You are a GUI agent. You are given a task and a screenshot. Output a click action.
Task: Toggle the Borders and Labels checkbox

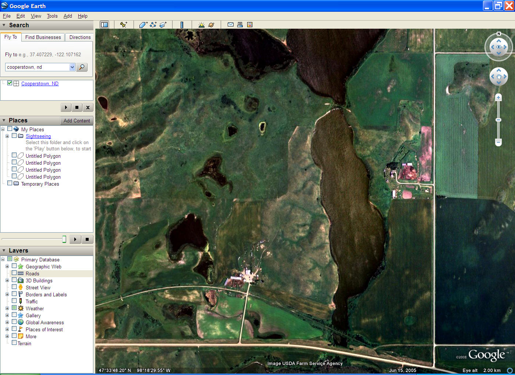pyautogui.click(x=14, y=294)
